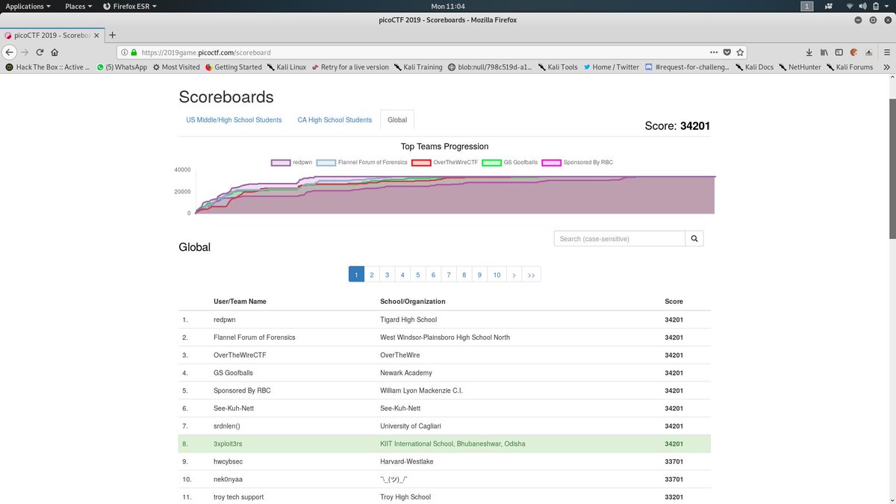Save page to Pocket icon
This screenshot has width=896, height=504.
tap(727, 52)
